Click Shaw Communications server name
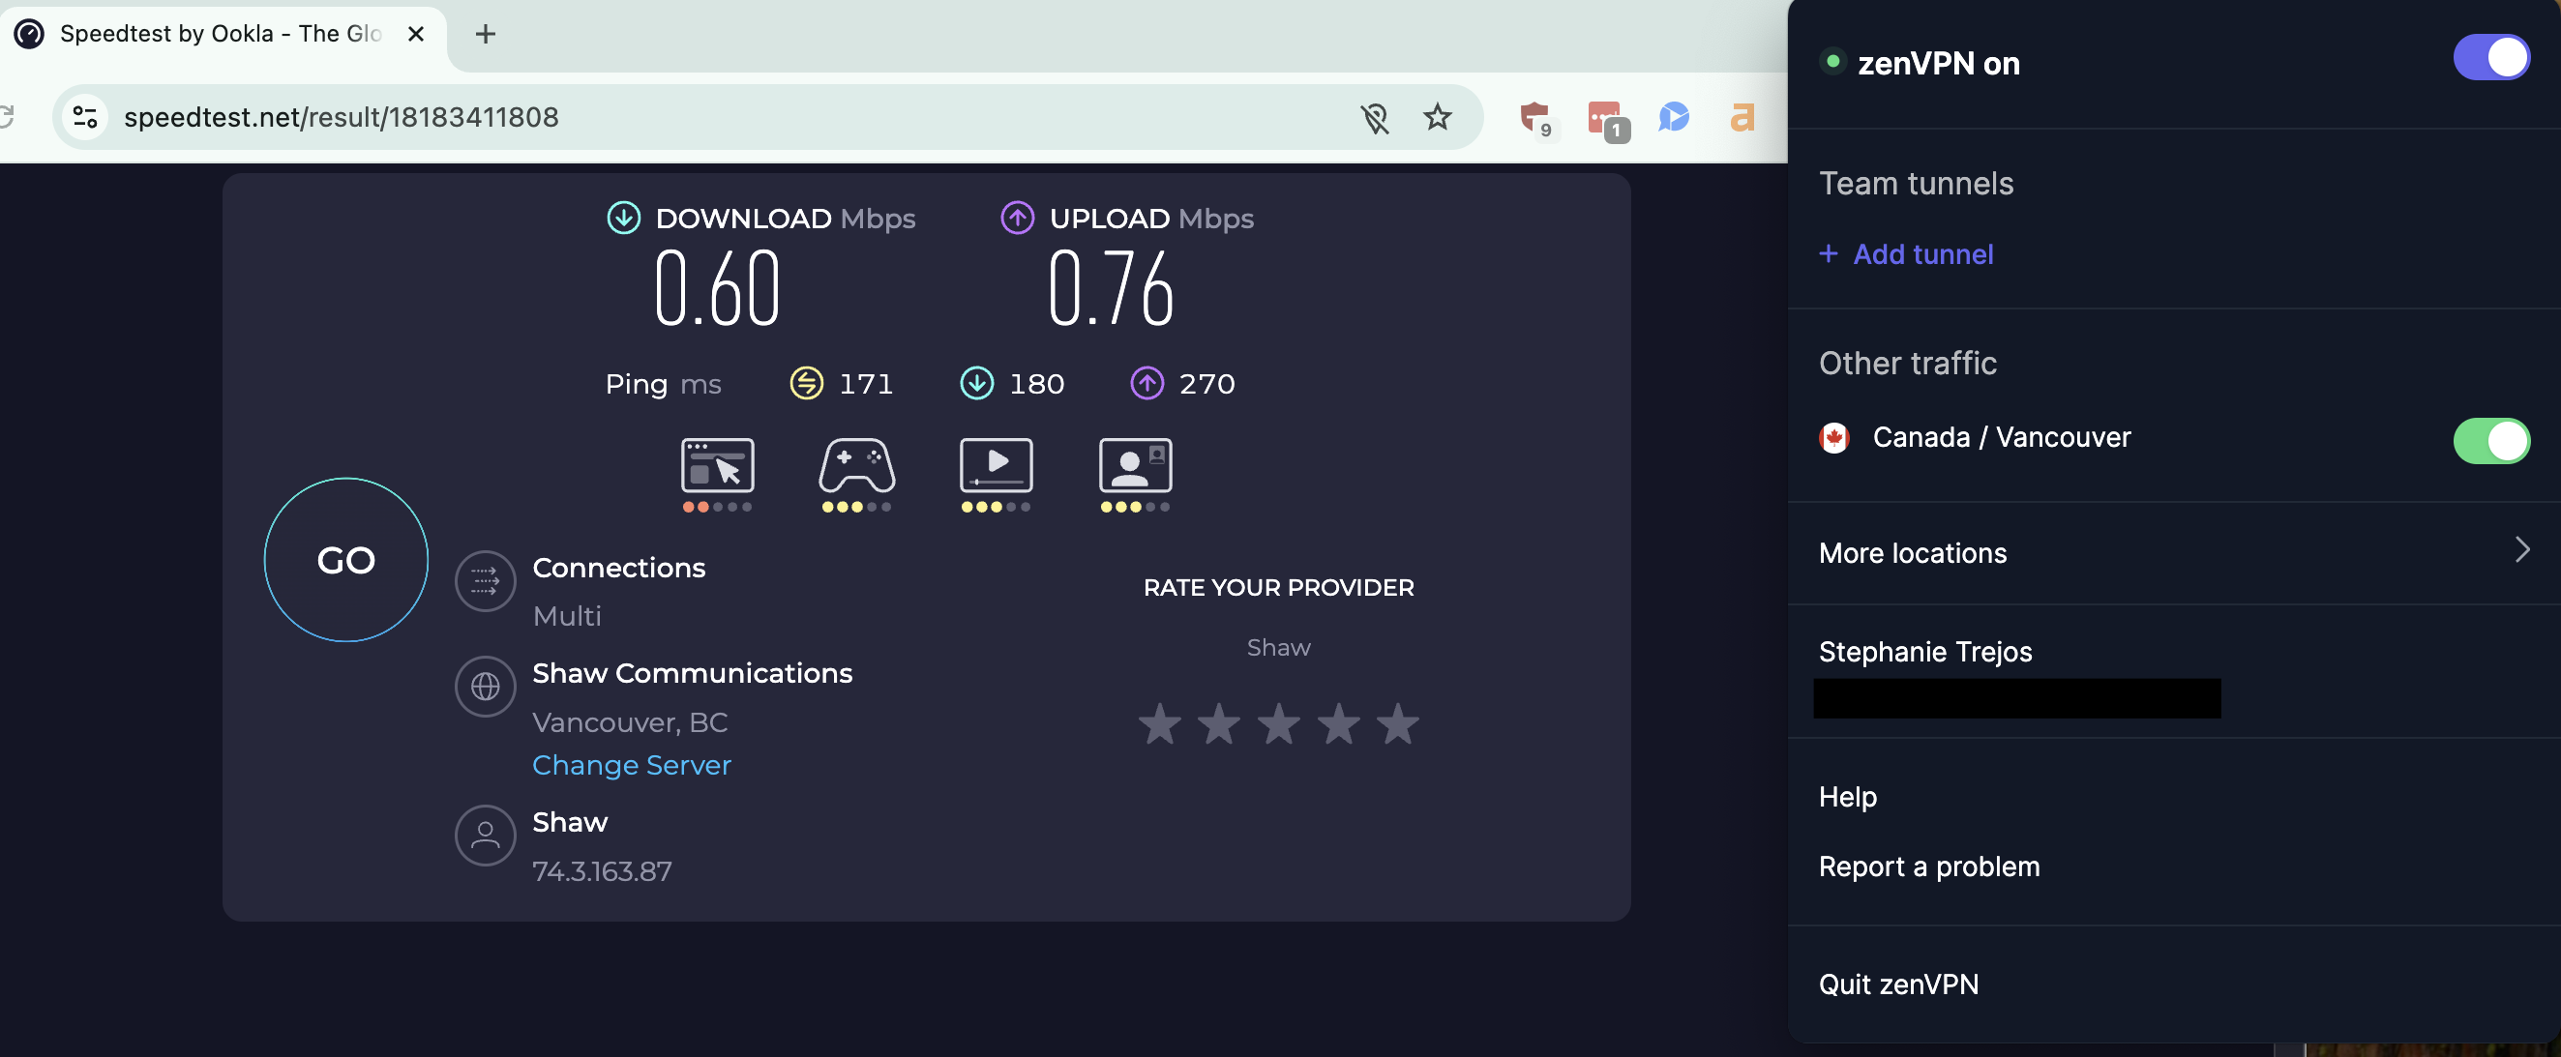The image size is (2561, 1057). (x=692, y=672)
